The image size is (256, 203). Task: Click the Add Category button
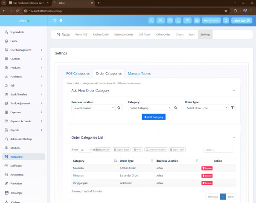pyautogui.click(x=154, y=117)
